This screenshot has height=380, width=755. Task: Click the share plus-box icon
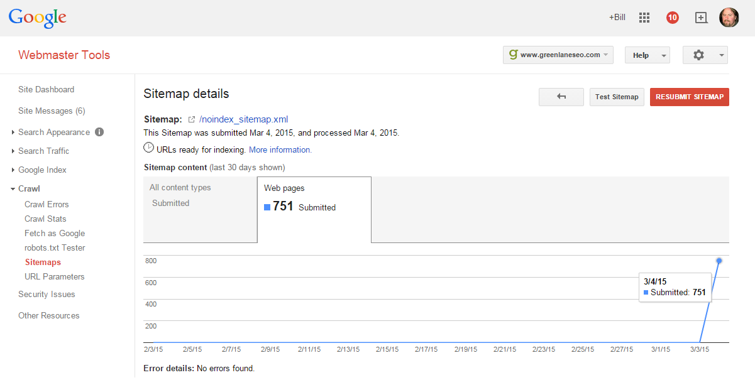[x=701, y=18]
